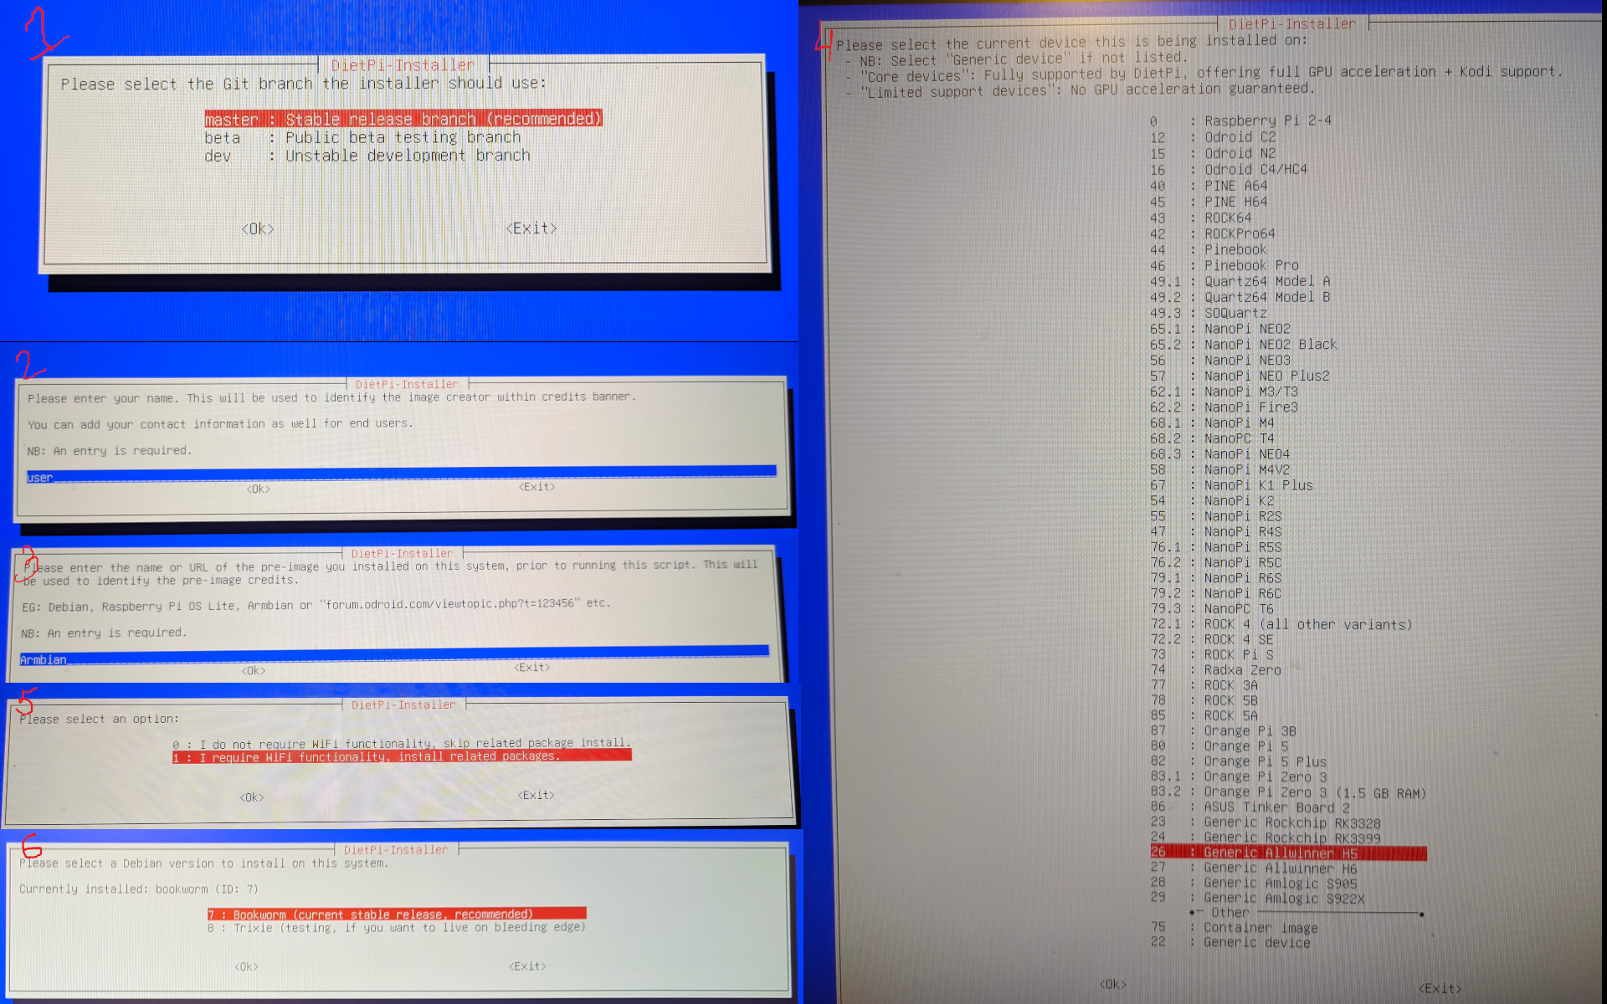Select option 0 skip WiFi package install
The width and height of the screenshot is (1607, 1004).
coord(402,743)
